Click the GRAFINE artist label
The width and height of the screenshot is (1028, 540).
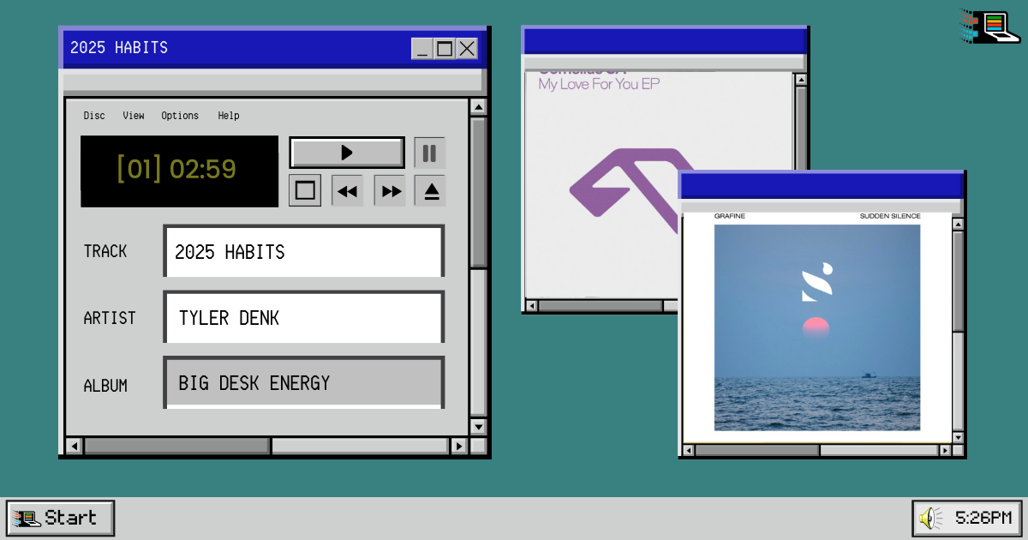click(730, 216)
